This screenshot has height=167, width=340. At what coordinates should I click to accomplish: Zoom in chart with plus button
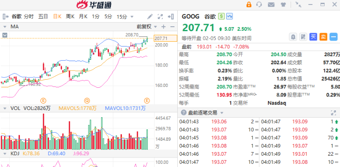pyautogui.click(x=163, y=27)
